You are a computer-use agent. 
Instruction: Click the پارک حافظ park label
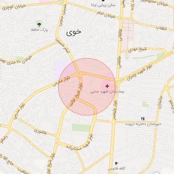(39, 30)
